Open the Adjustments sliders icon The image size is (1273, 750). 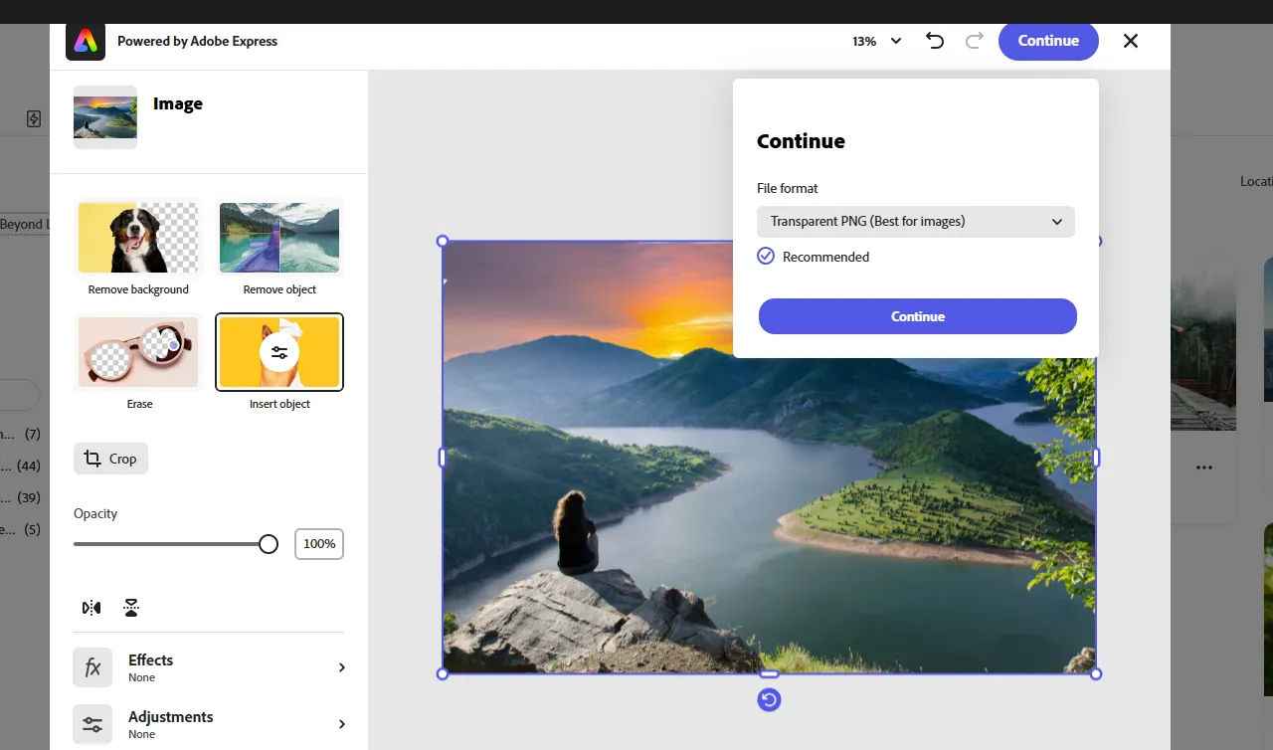click(92, 724)
